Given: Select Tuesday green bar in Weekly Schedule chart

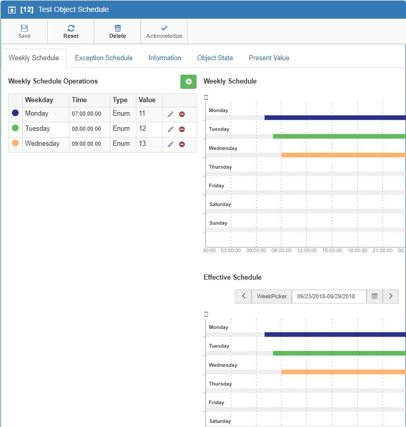Looking at the screenshot, I should [x=339, y=136].
